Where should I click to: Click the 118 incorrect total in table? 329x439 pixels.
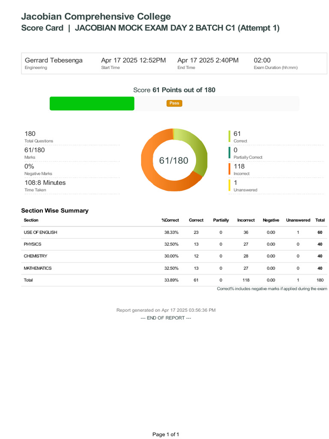pos(246,280)
